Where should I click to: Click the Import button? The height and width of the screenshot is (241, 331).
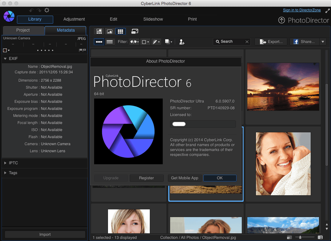(x=45, y=235)
